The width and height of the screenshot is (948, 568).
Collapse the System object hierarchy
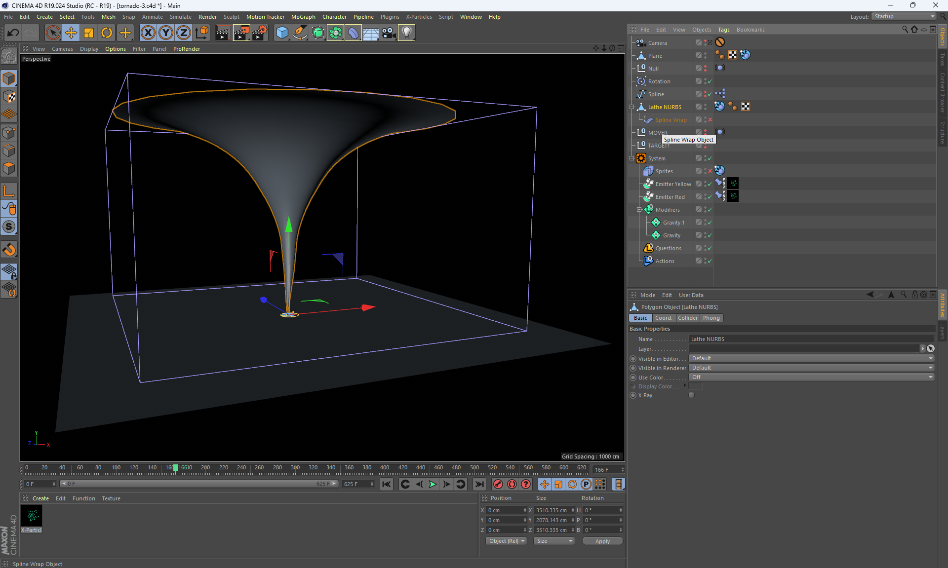pos(632,158)
